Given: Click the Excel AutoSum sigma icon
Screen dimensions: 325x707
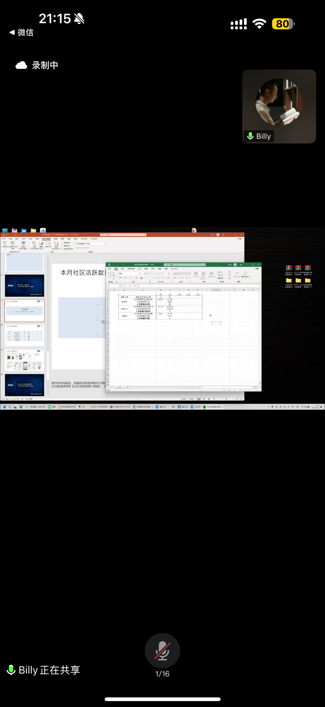Looking at the screenshot, I should pos(229,273).
